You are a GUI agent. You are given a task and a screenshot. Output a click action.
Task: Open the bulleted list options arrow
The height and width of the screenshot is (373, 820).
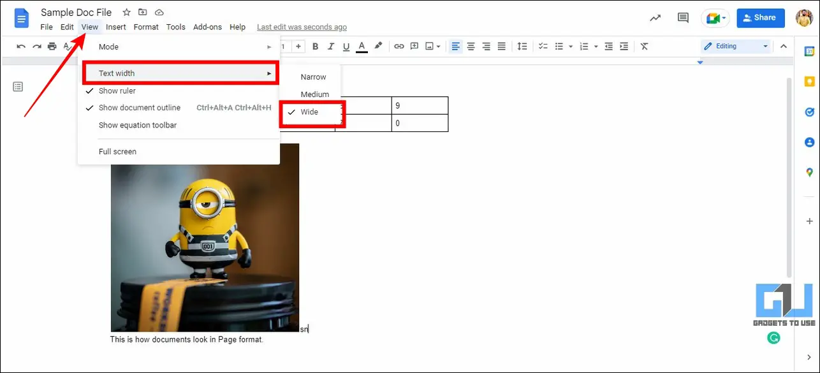tap(571, 47)
